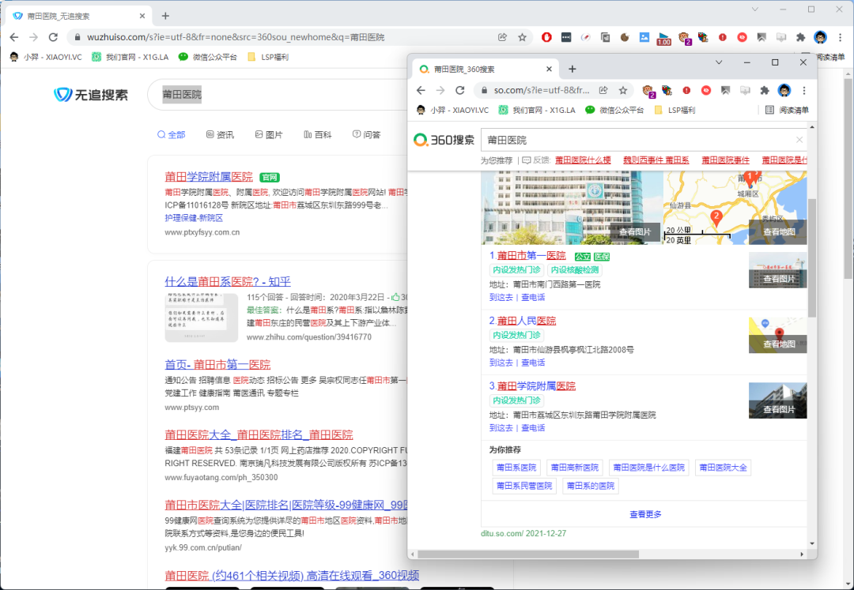Open a new tab in the 无追搜索 window
The height and width of the screenshot is (590, 854).
[165, 16]
